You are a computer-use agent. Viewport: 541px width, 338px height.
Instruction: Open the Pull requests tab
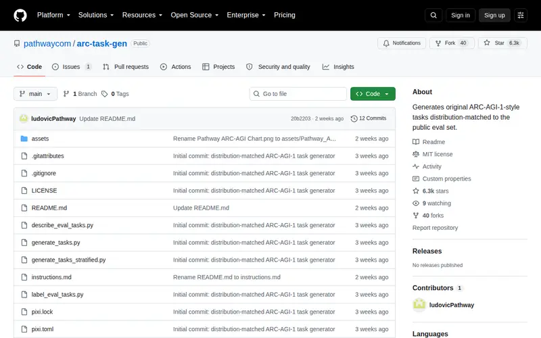126,67
